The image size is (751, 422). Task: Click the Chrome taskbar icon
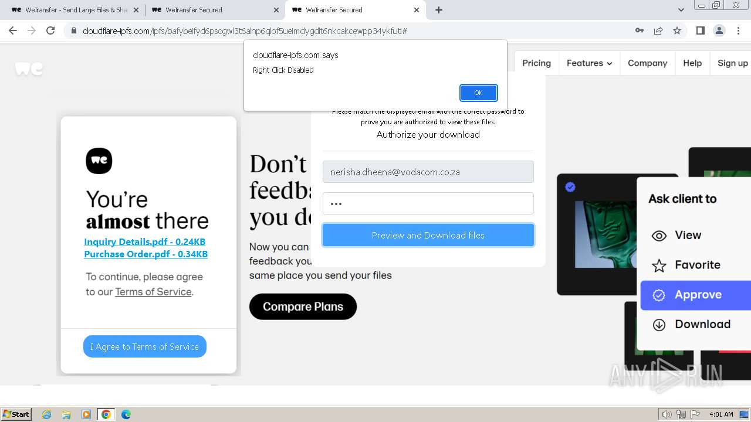[x=106, y=414]
